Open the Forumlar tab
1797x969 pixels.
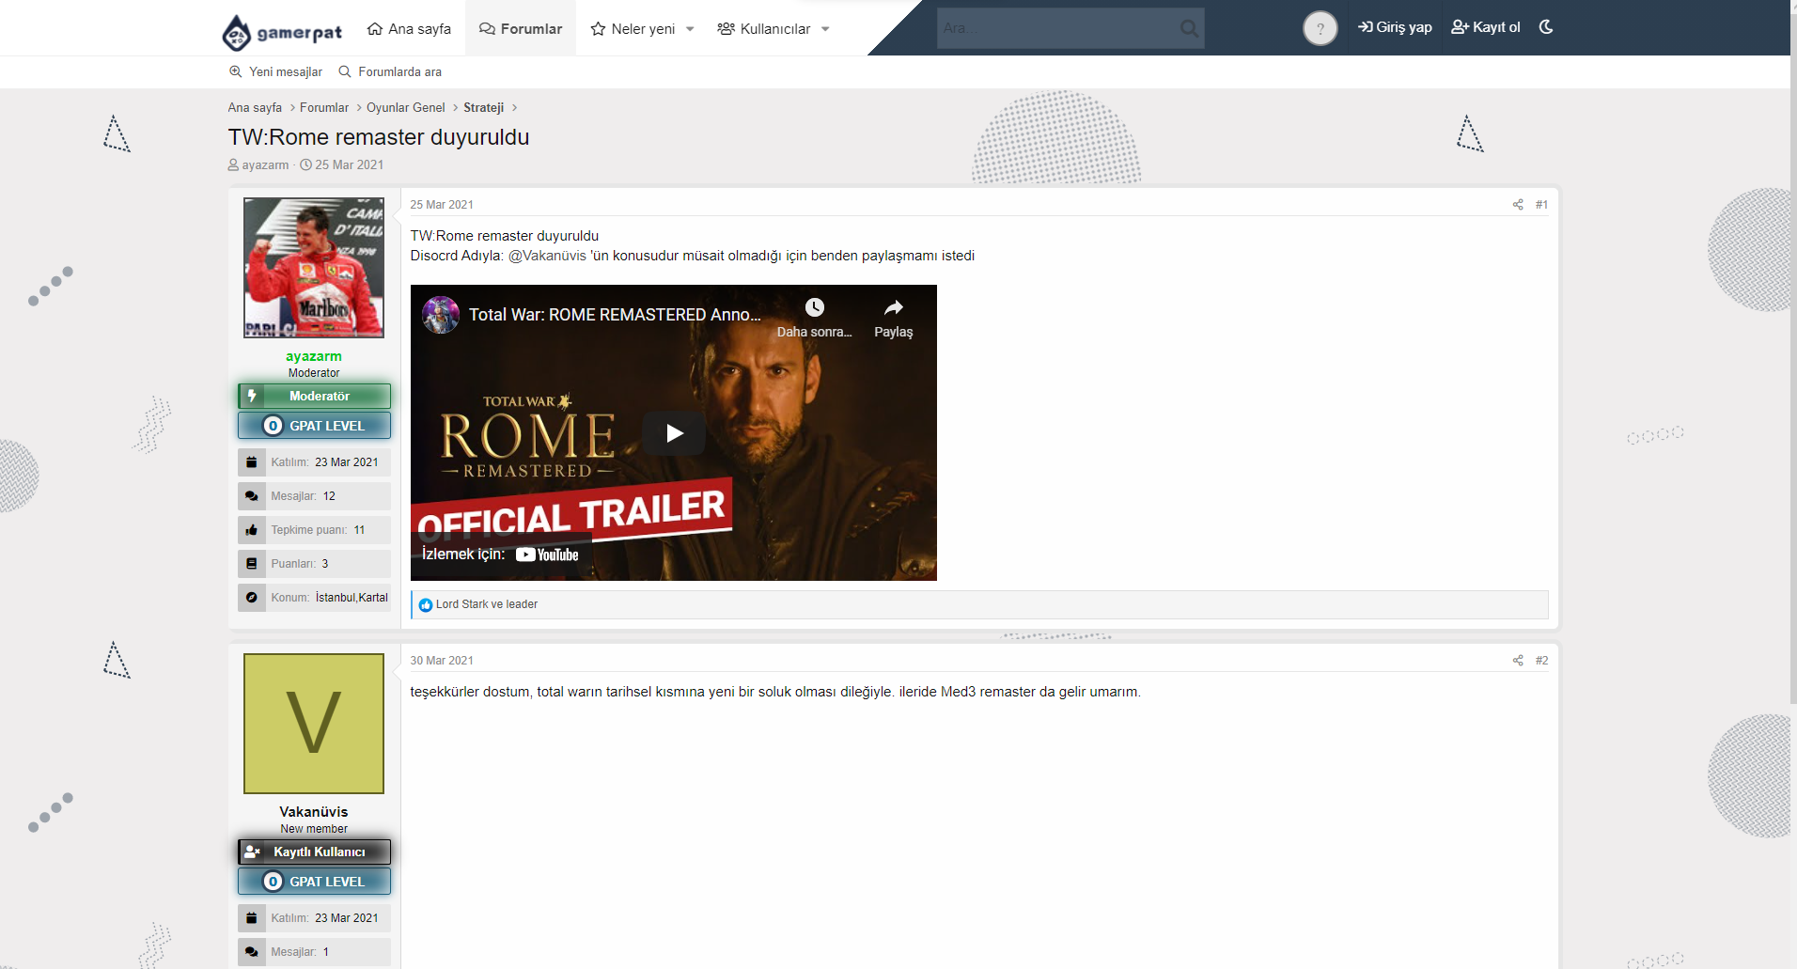coord(521,28)
